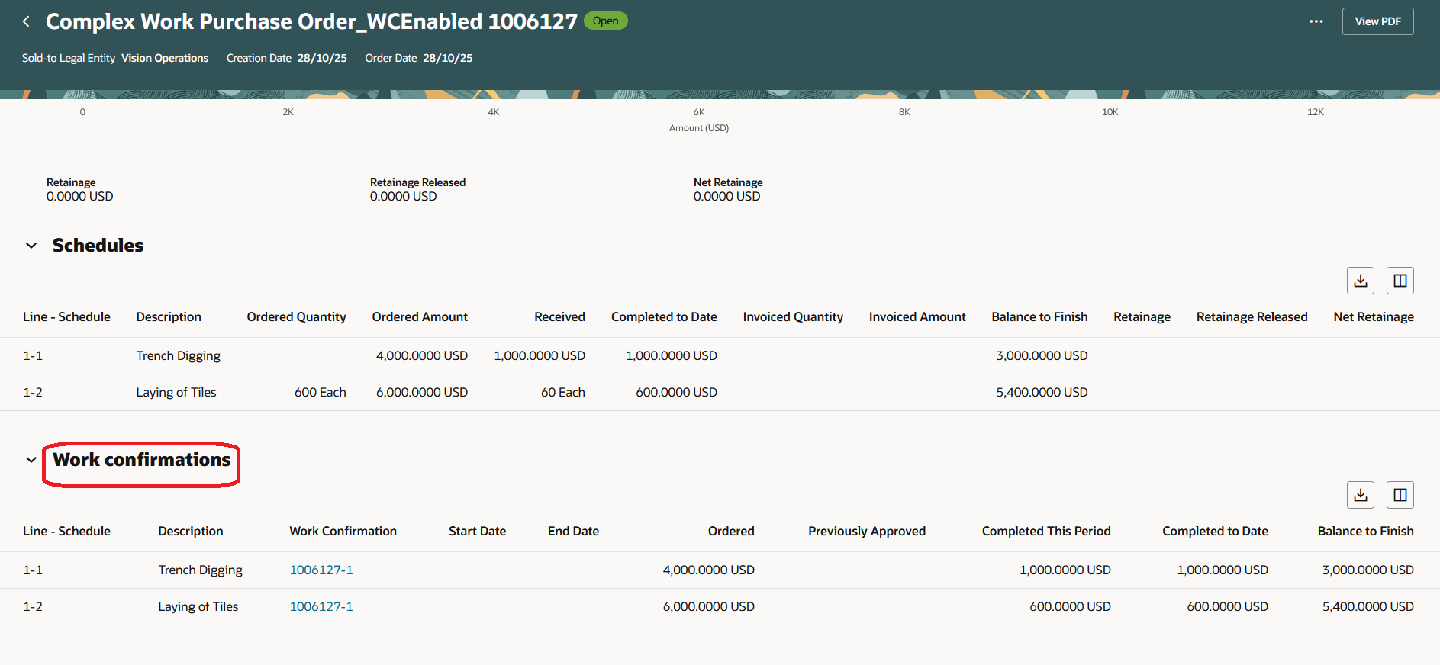Click the Completed This Period column header
Image resolution: width=1440 pixels, height=665 pixels.
(1046, 531)
